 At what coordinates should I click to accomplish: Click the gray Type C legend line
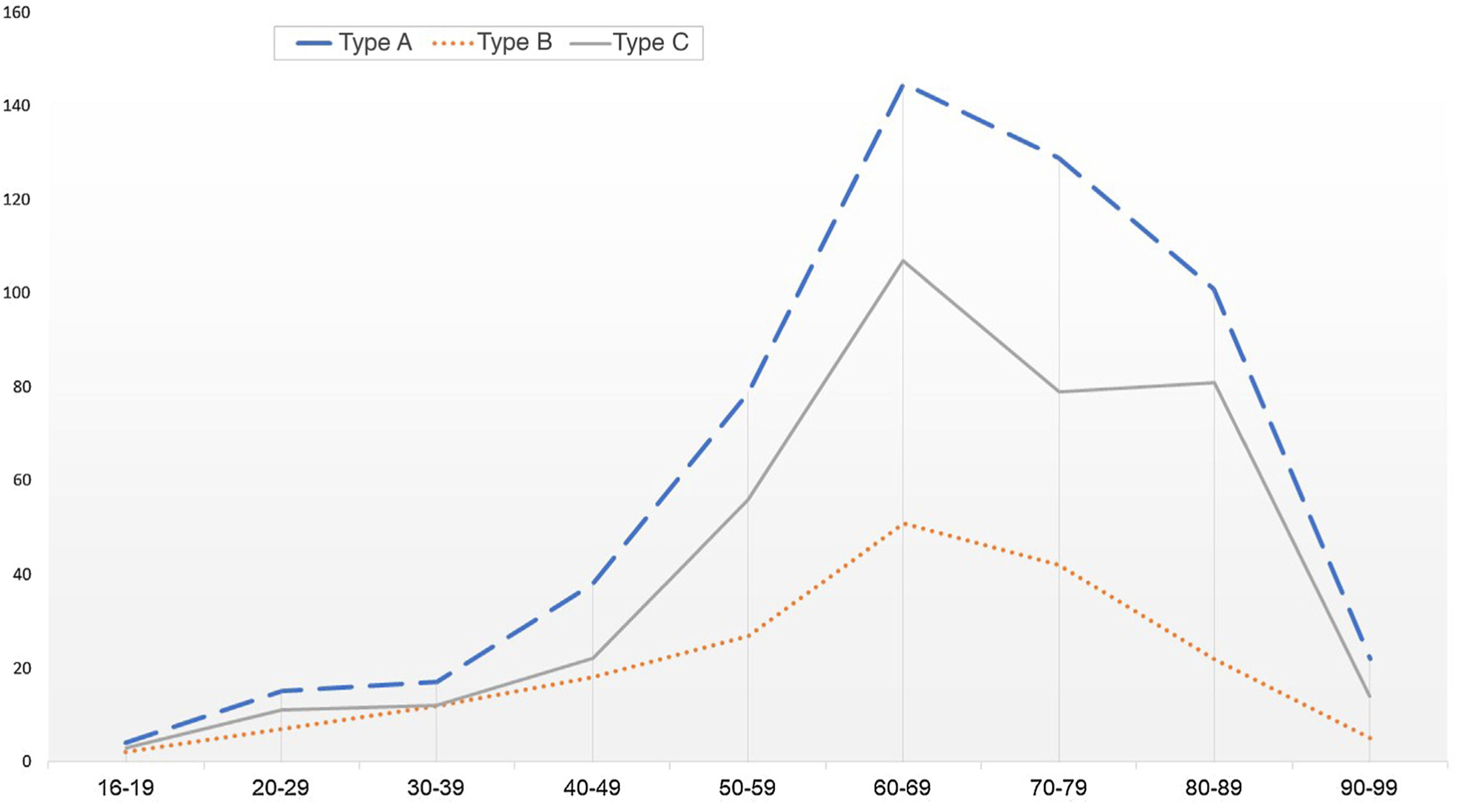click(590, 43)
